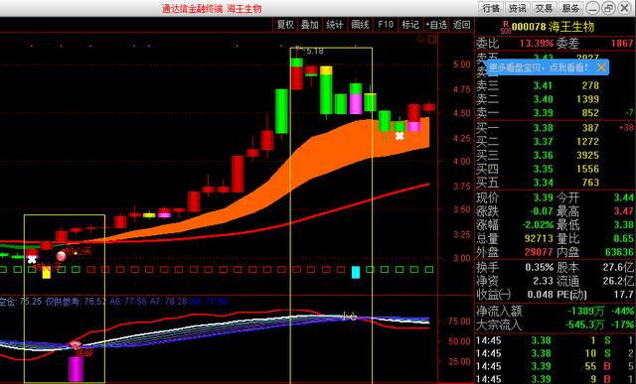The height and width of the screenshot is (384, 636).
Task: Click the A7: 78.28 indicator value
Action: pyautogui.click(x=168, y=302)
